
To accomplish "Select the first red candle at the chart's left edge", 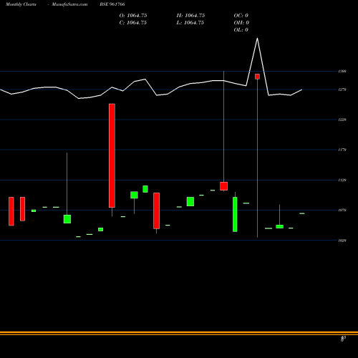I will point(11,211).
